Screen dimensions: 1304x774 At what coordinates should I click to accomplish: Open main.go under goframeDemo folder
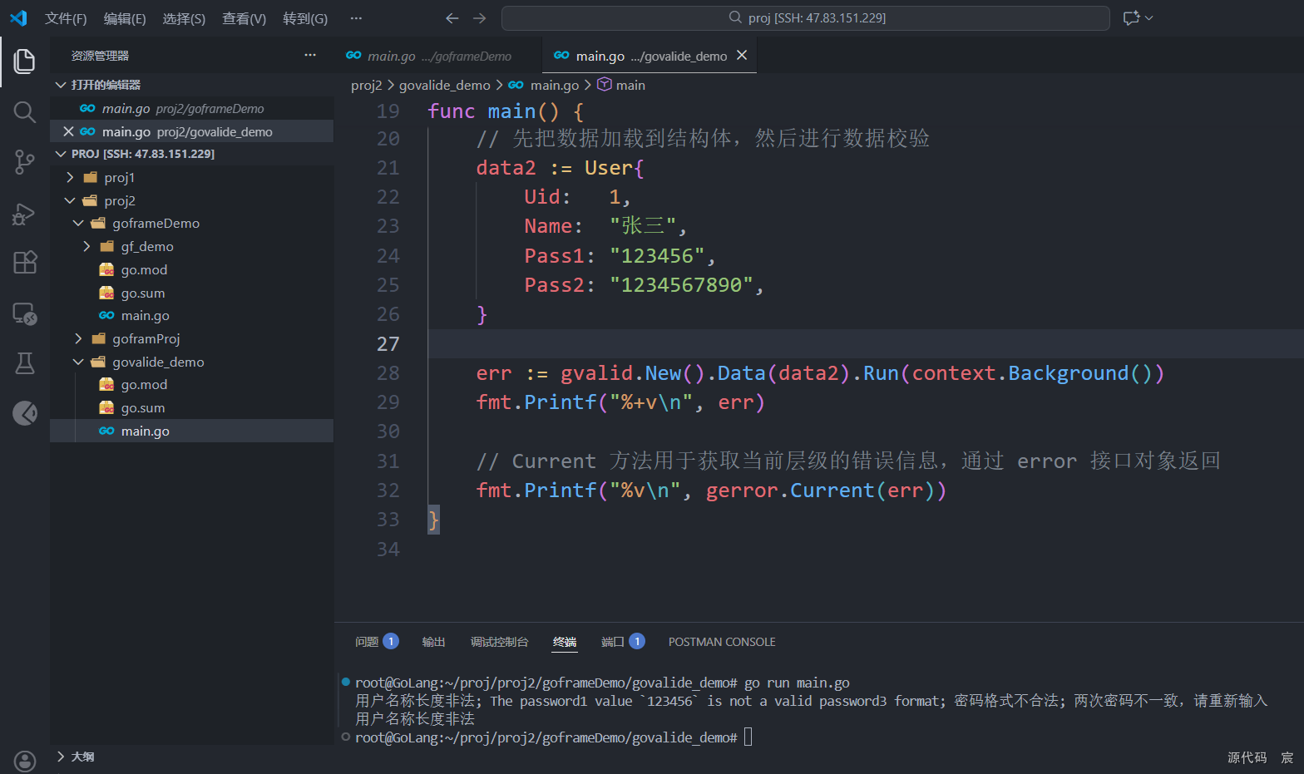pos(191,315)
